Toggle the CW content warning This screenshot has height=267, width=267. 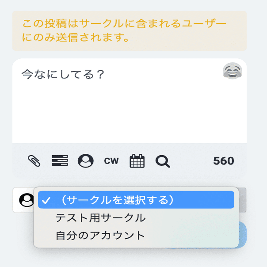pos(111,161)
